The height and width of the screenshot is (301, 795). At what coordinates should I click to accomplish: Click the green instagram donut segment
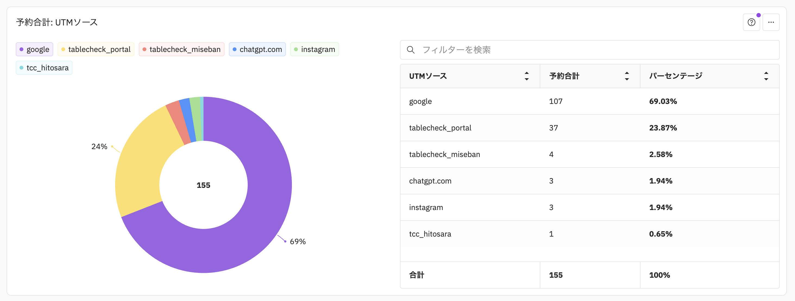pyautogui.click(x=197, y=119)
